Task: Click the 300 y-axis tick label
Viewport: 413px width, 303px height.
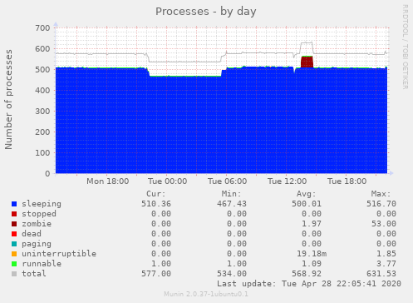Action: point(42,112)
